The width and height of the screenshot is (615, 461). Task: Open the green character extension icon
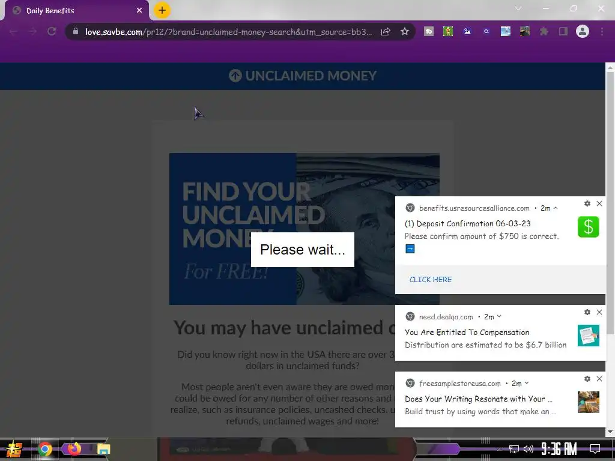448,31
